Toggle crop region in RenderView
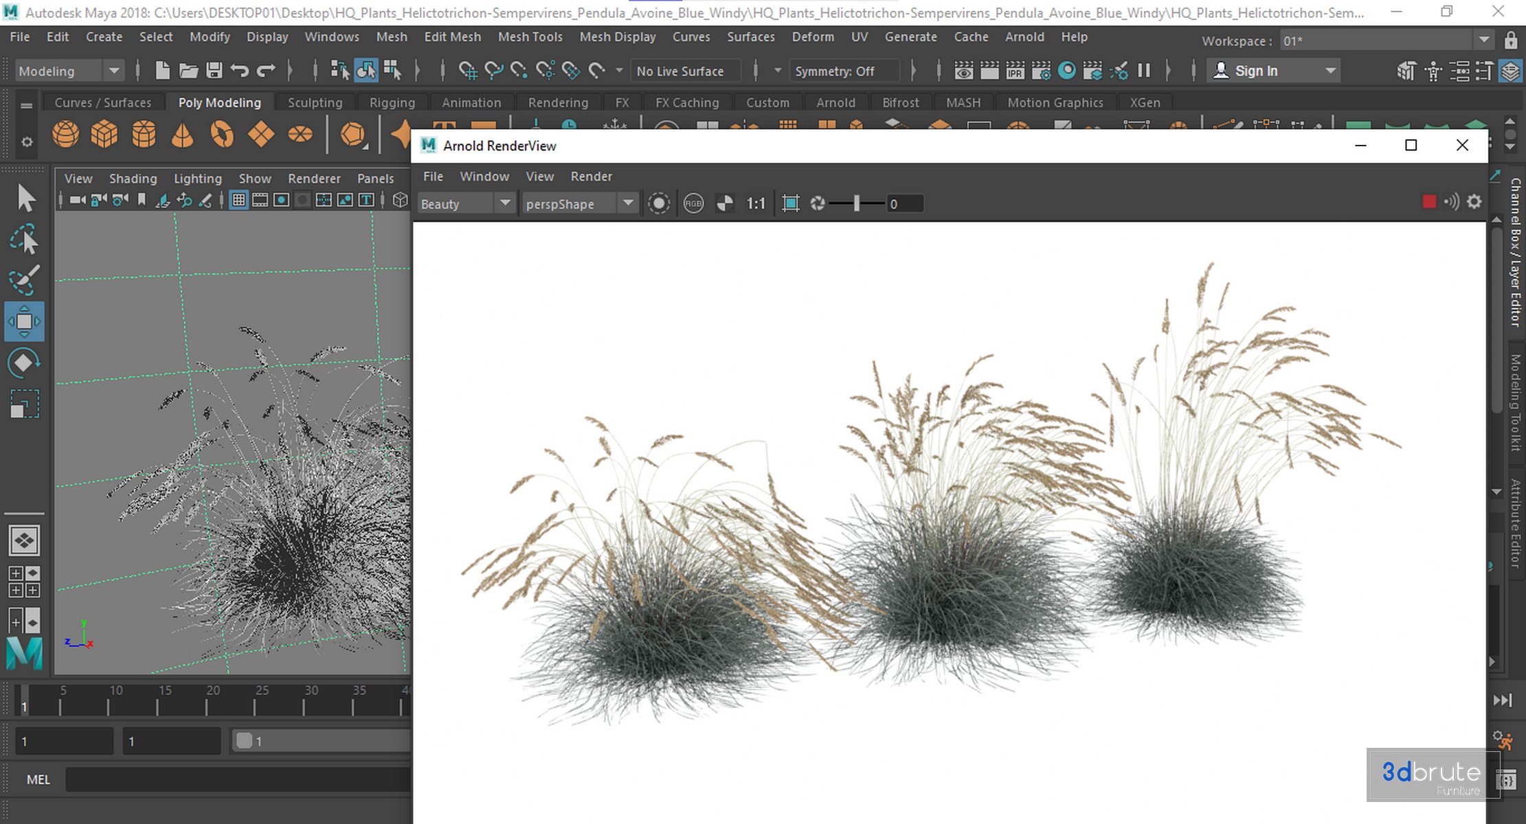The image size is (1526, 824). coord(791,203)
